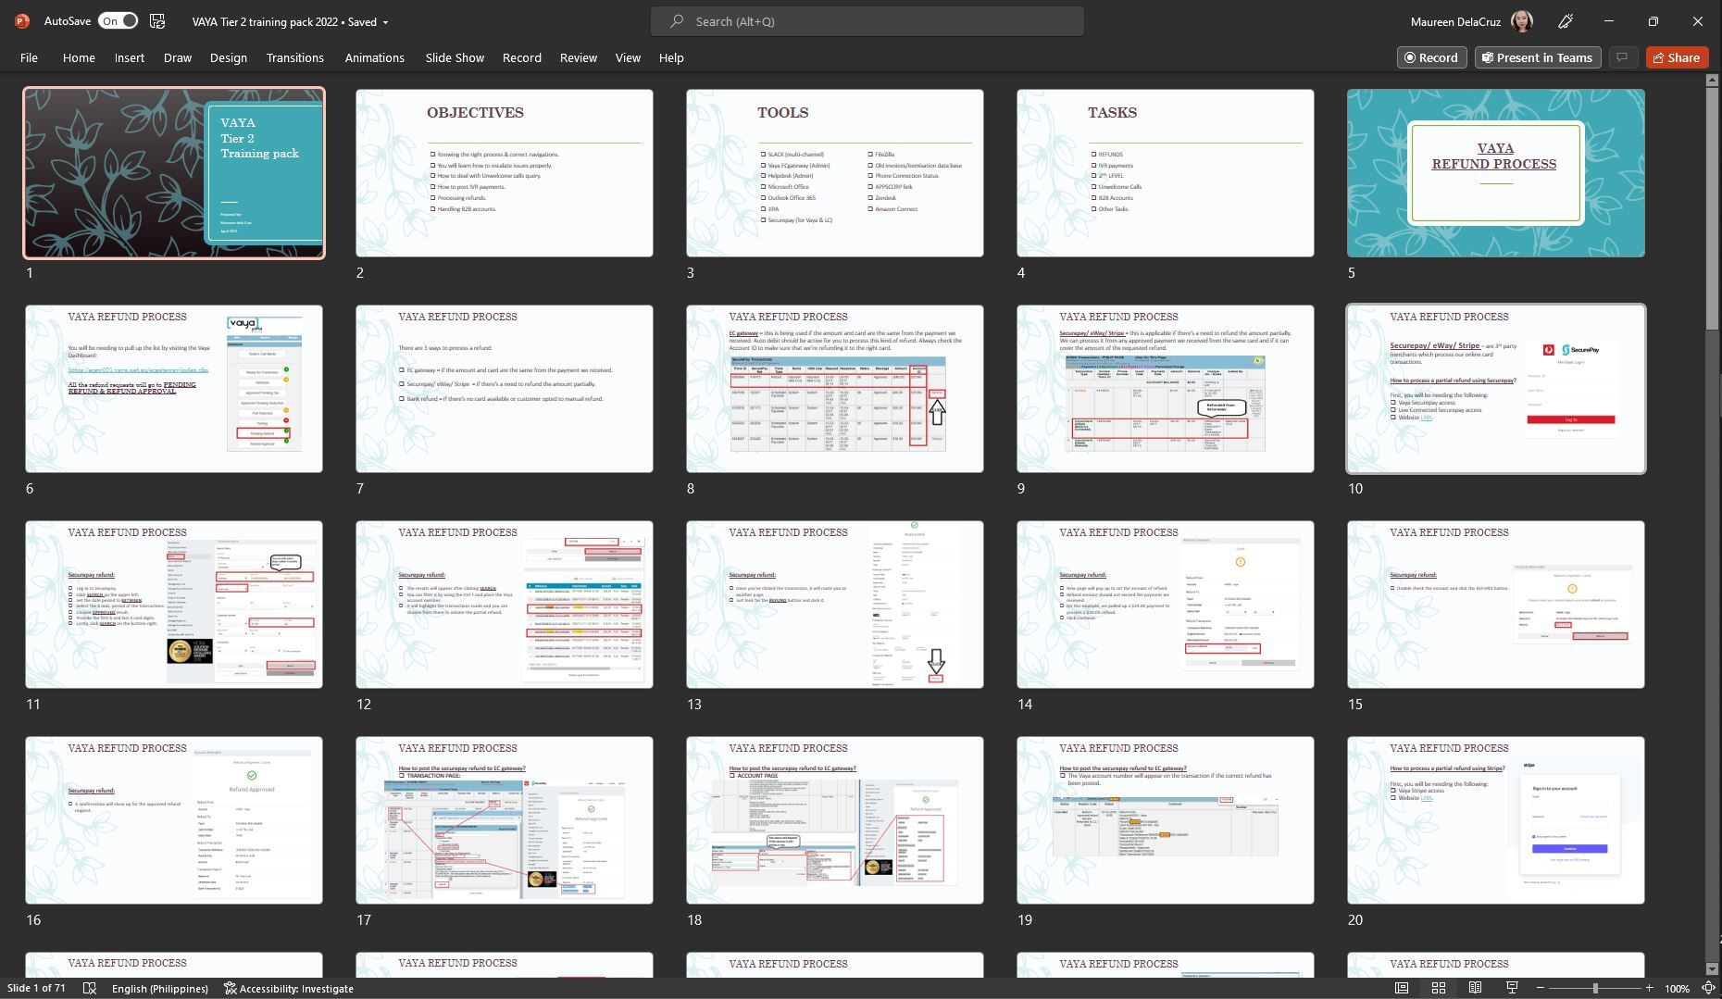Select slide 1 VAYA Tier 2 Training pack
This screenshot has width=1722, height=999.
tap(174, 173)
